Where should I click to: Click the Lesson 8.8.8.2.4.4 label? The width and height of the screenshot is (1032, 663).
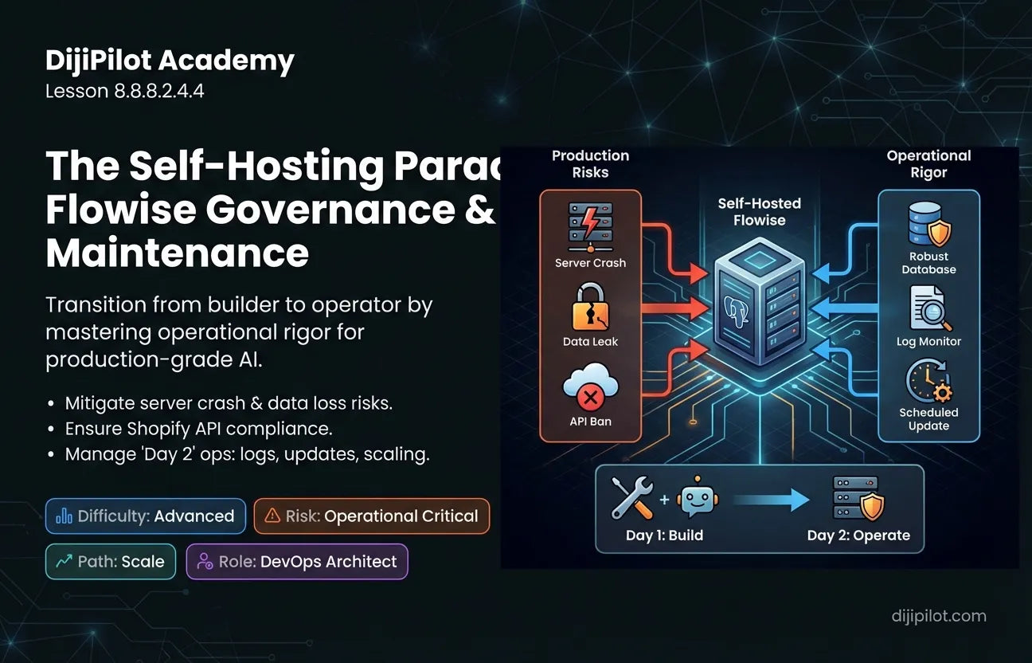click(x=125, y=92)
